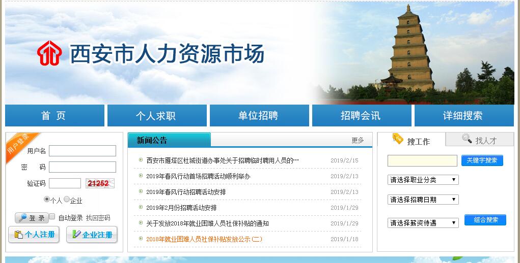Enable the 自动登录 checkbox
This screenshot has height=263, width=520.
pos(52,217)
